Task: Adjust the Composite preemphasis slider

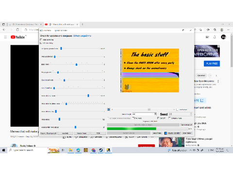Action: 61,49
